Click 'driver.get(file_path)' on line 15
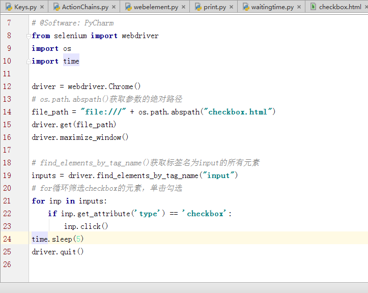The height and width of the screenshot is (293, 368). click(74, 124)
